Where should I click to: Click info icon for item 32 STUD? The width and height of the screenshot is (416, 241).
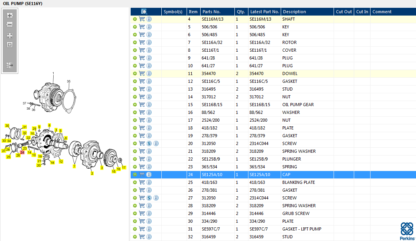pyautogui.click(x=149, y=237)
